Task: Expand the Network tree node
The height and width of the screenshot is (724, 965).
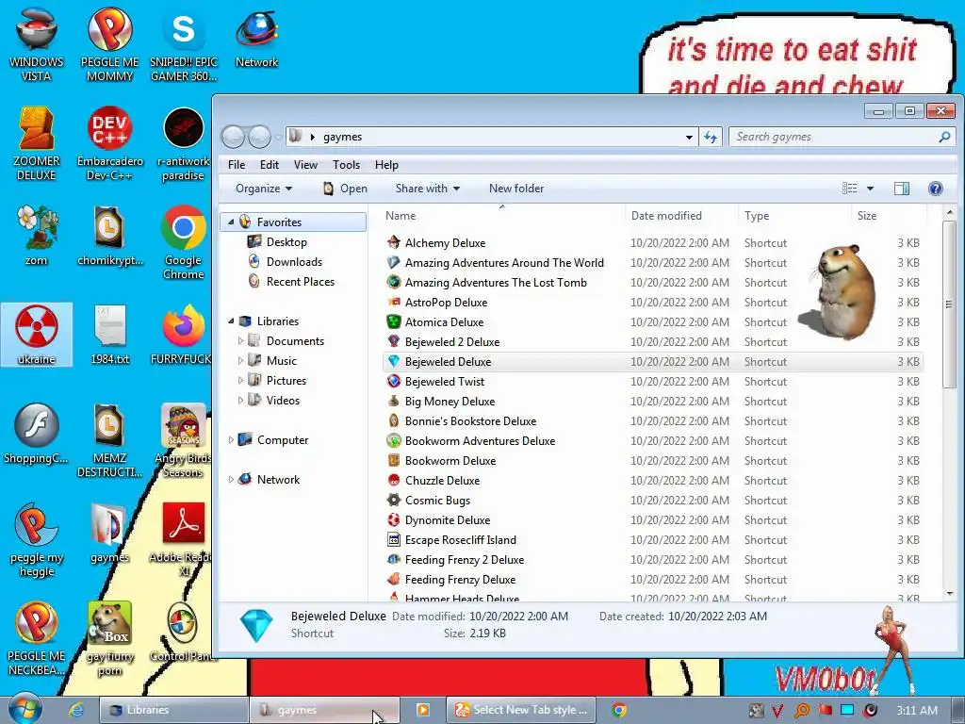Action: [231, 479]
